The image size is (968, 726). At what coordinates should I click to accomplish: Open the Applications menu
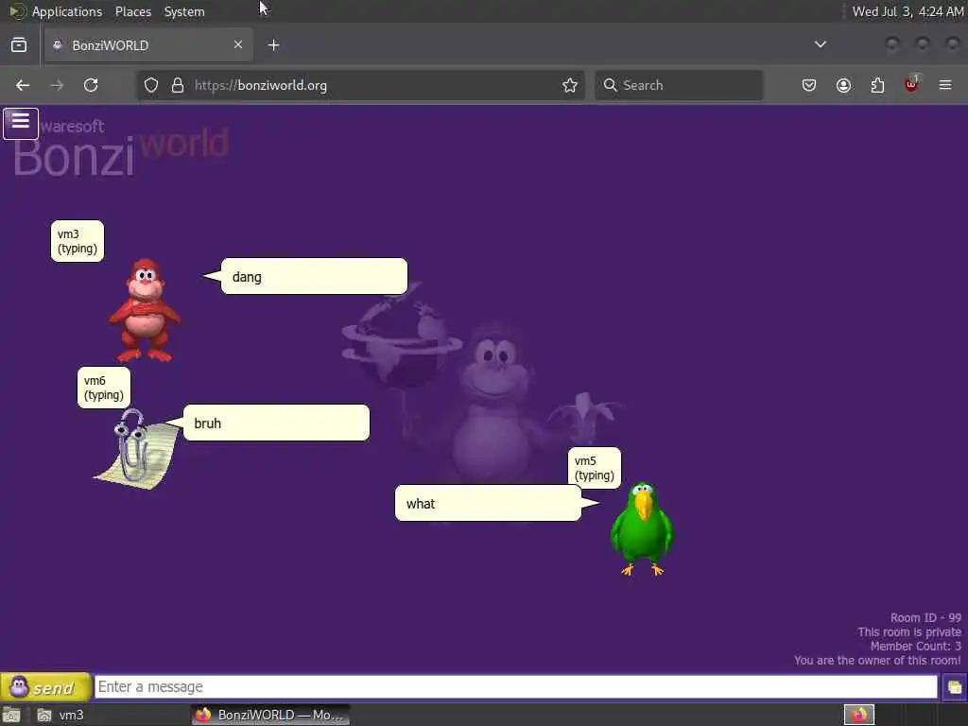pos(67,11)
